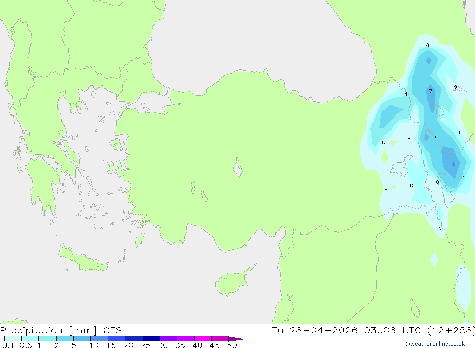Select the lightest 0.1 mm legend swatch

(x=13, y=339)
